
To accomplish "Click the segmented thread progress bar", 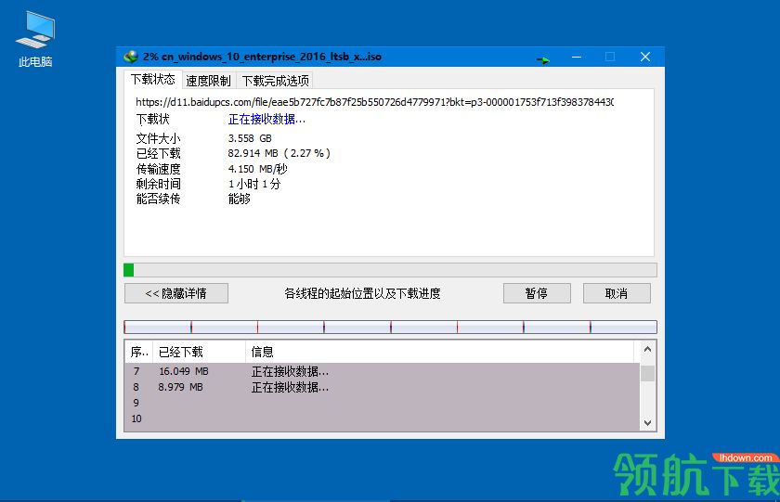I will tap(390, 327).
